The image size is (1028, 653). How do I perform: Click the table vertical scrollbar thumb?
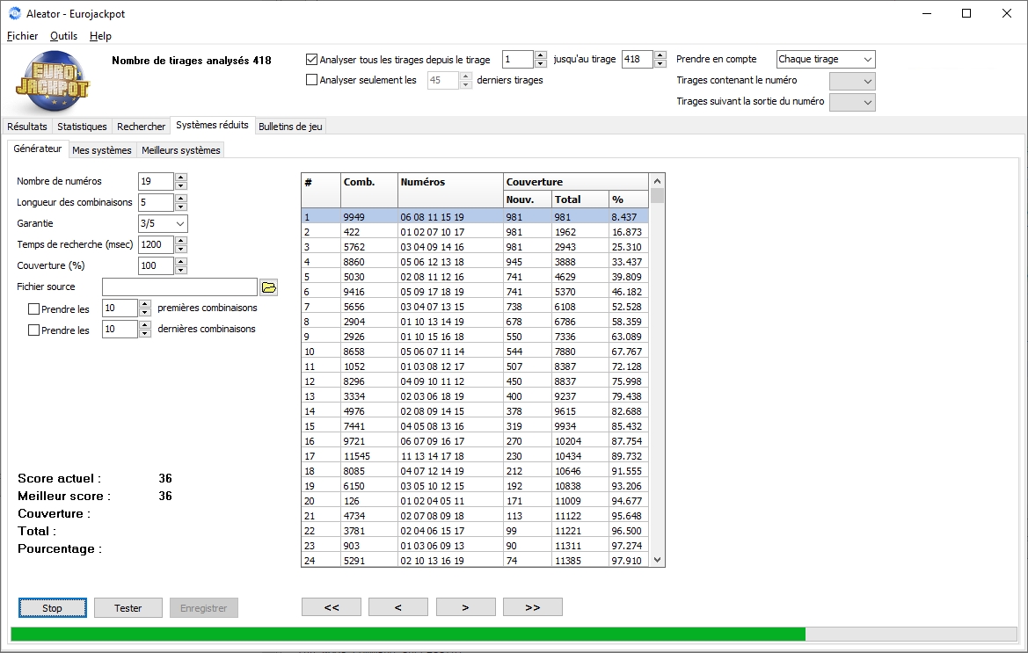tap(658, 195)
